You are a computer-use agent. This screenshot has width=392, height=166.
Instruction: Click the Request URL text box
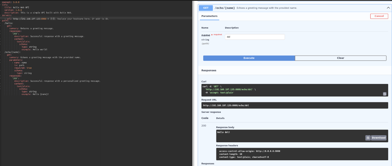294,105
